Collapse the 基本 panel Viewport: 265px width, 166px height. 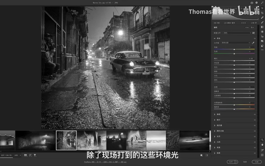tap(215, 38)
